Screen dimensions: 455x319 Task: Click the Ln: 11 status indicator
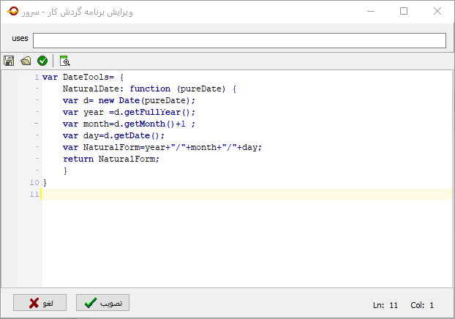pyautogui.click(x=386, y=305)
